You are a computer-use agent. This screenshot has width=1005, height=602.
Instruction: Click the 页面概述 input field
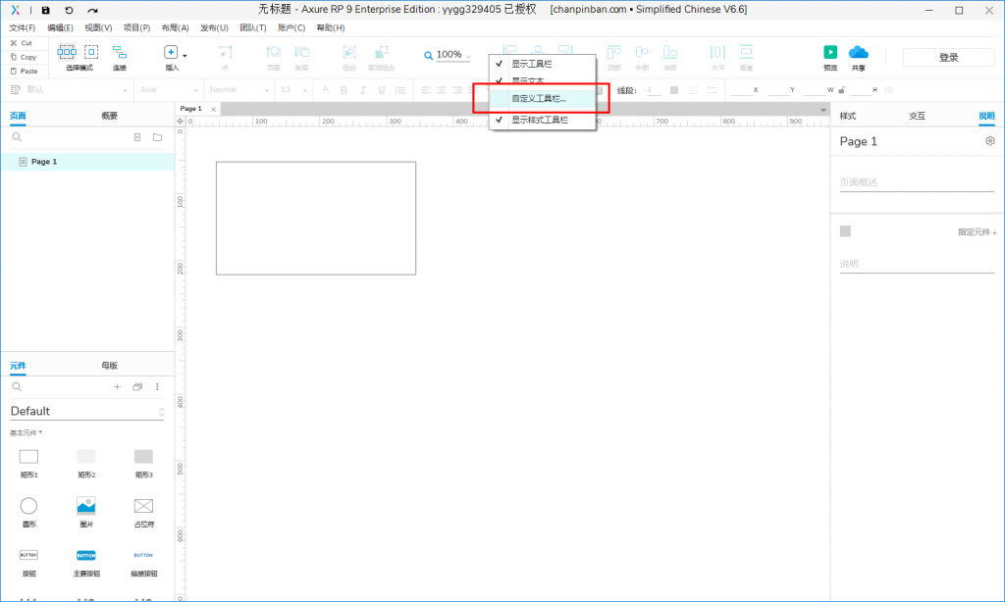click(x=917, y=182)
